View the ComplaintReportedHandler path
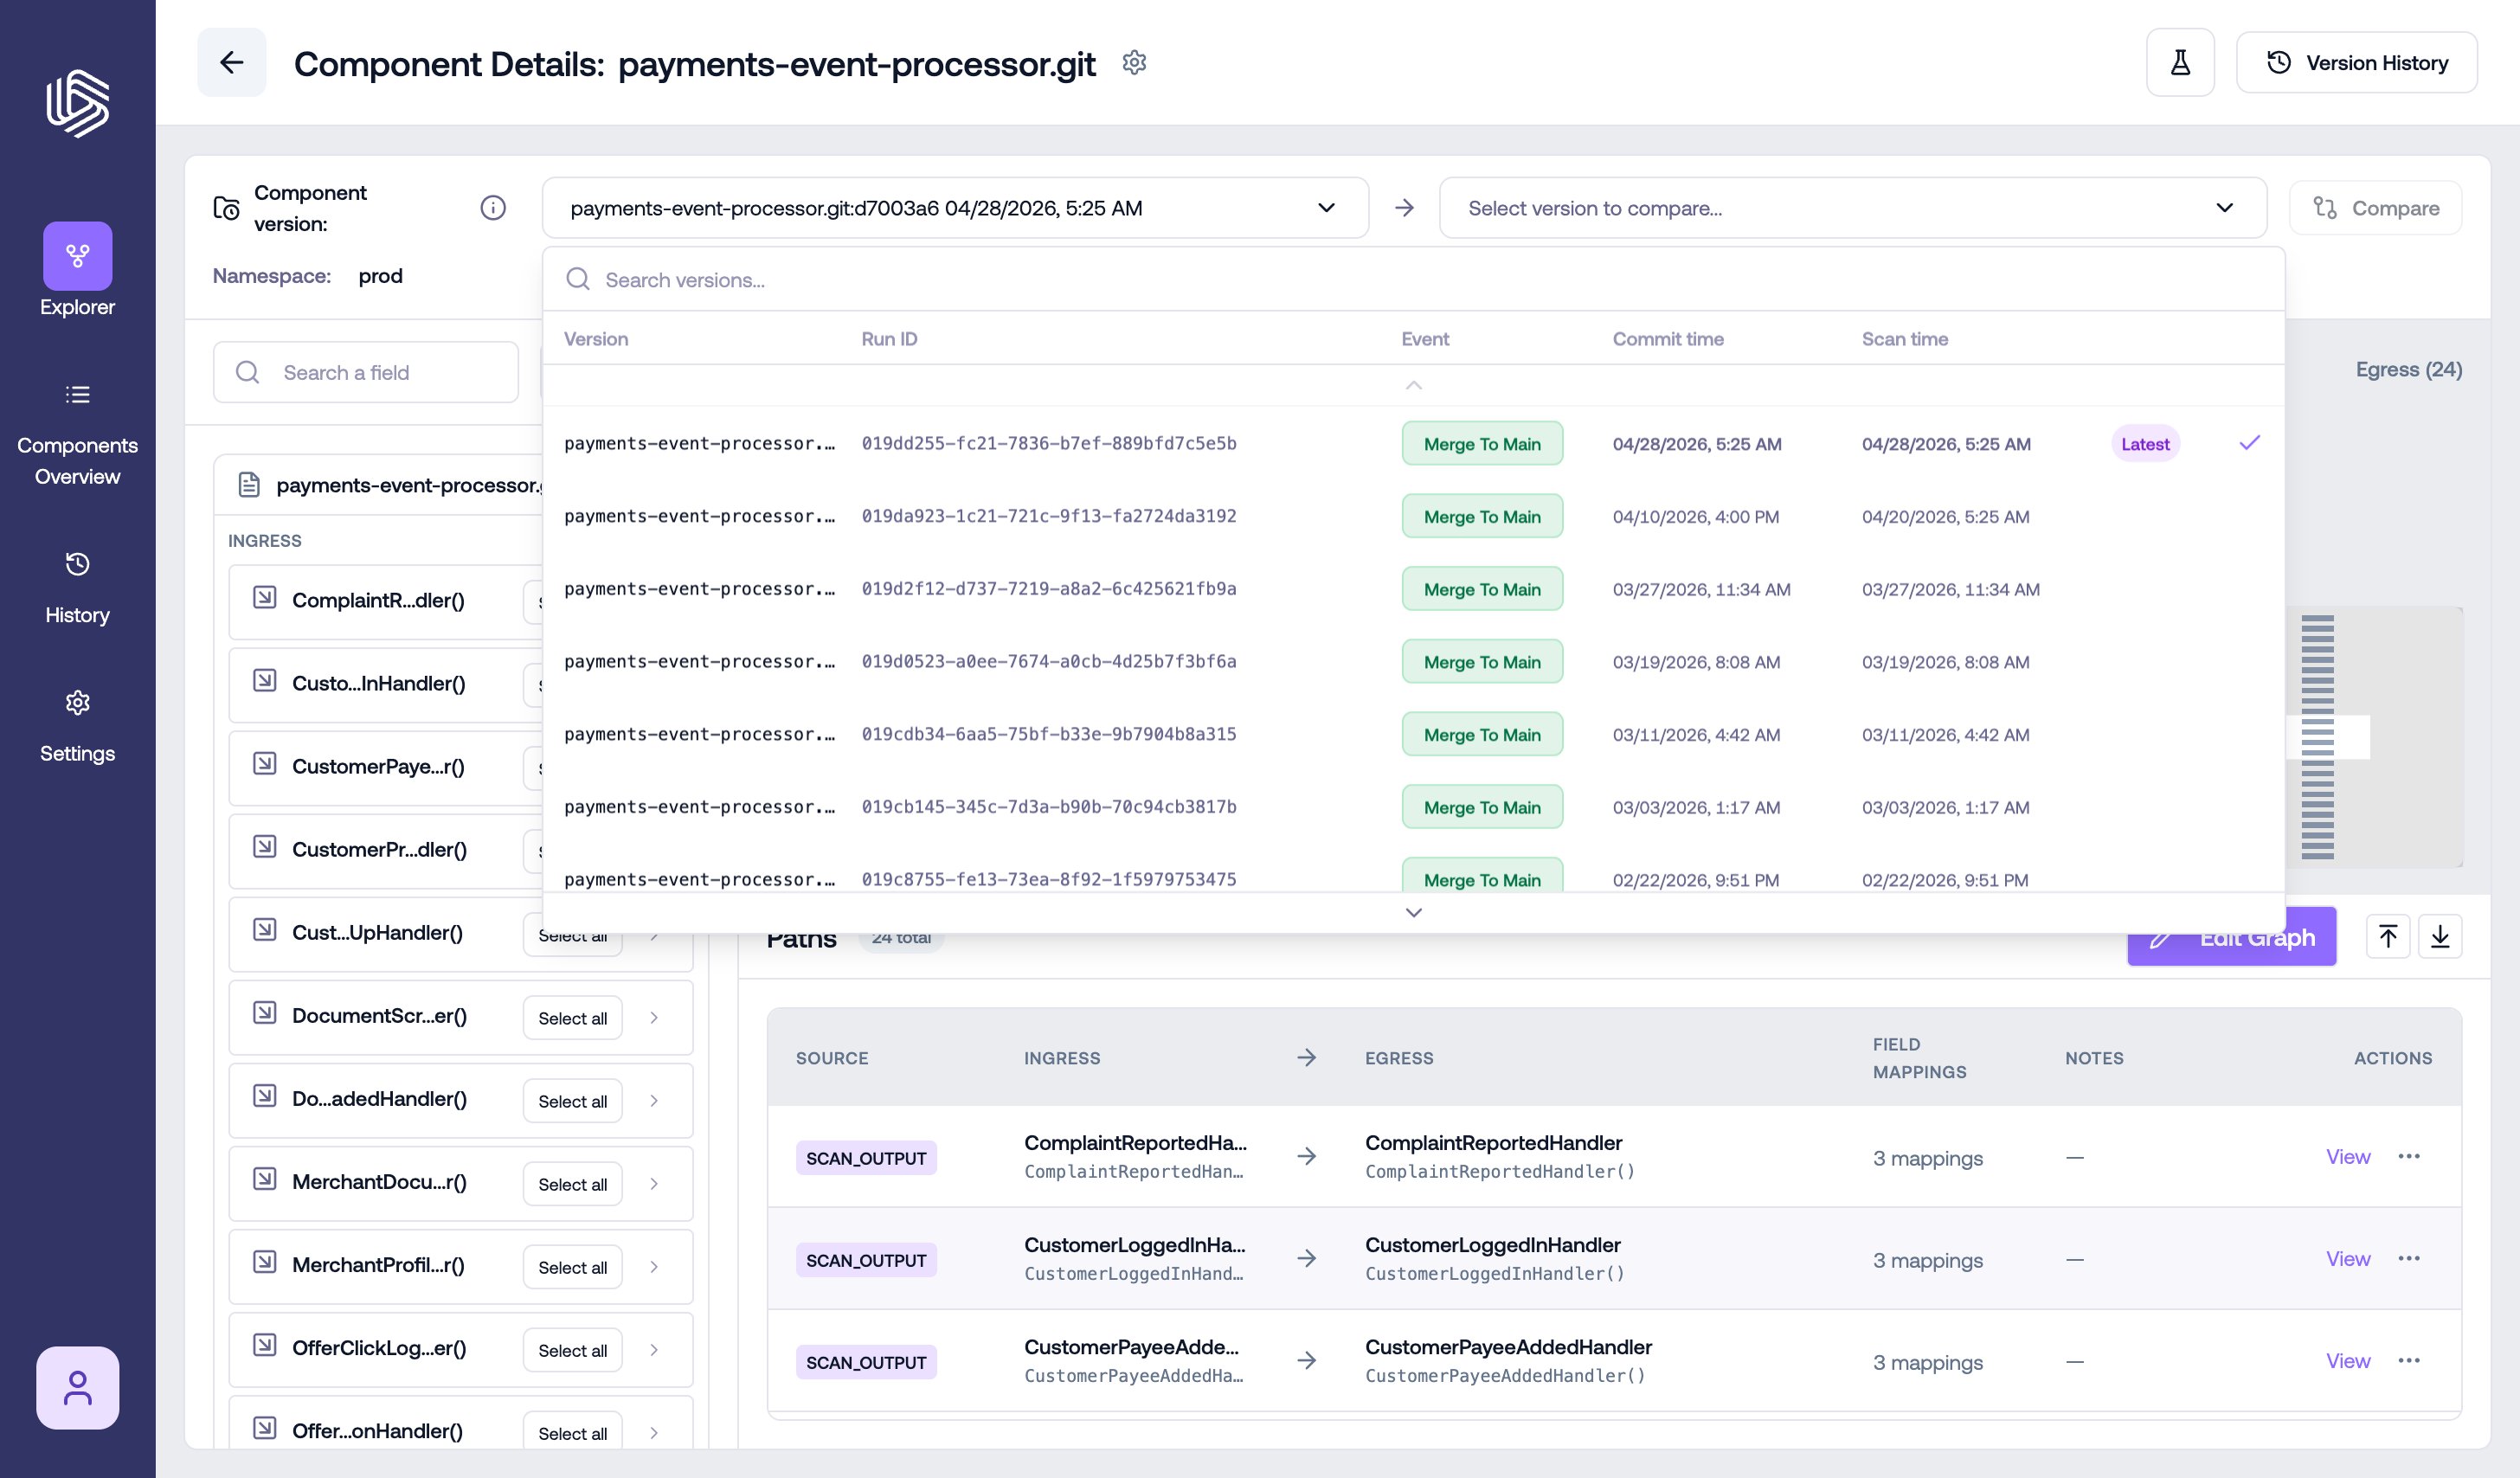The image size is (2520, 1478). point(2347,1157)
